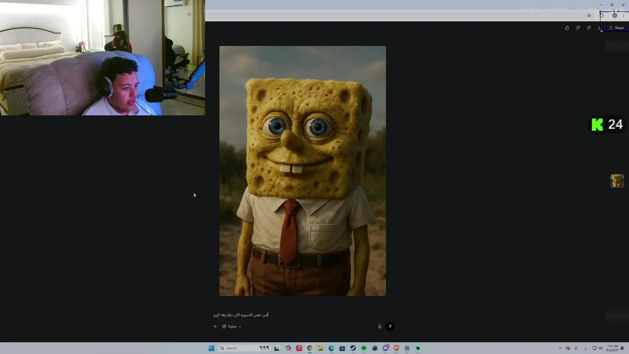Screen dimensions: 629x354
Task: Open the browser profile avatar
Action: click(x=614, y=15)
